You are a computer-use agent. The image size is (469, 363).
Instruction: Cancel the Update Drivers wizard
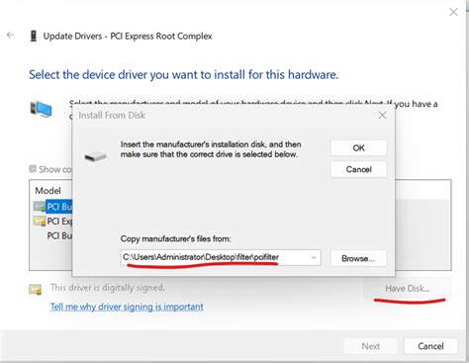point(430,346)
